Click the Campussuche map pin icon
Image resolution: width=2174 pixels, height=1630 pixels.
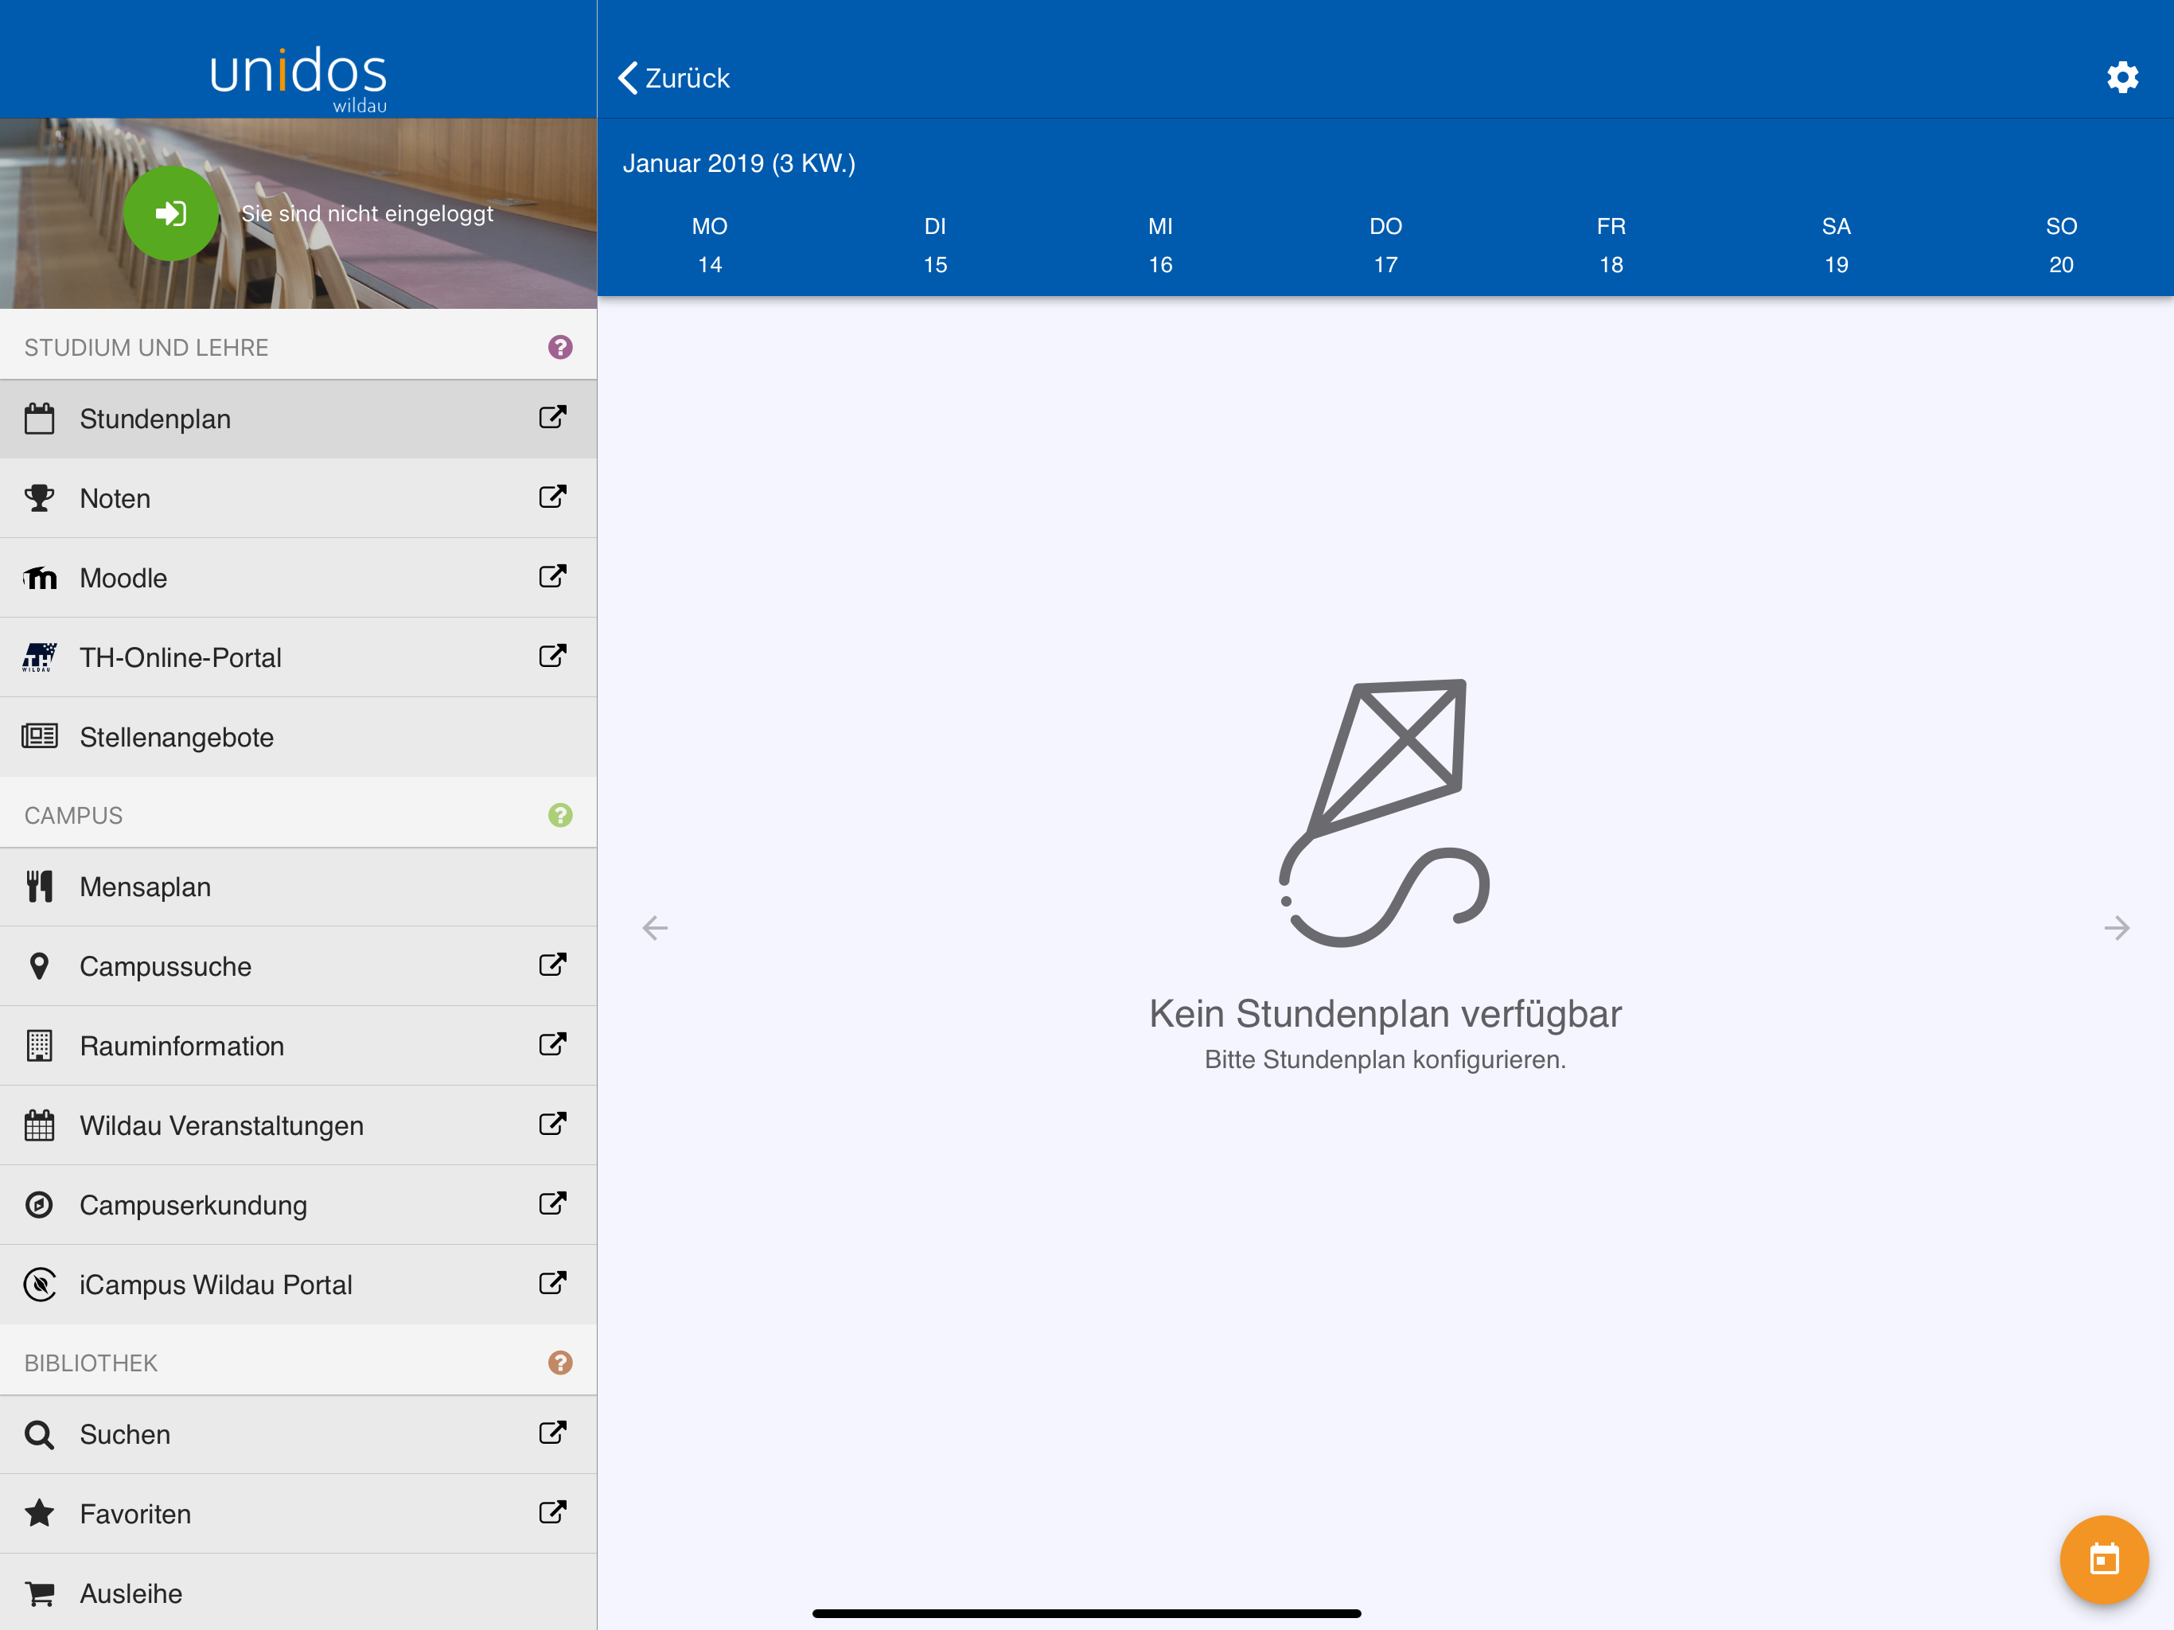tap(39, 966)
